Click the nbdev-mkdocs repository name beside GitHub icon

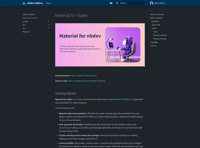(159, 3)
